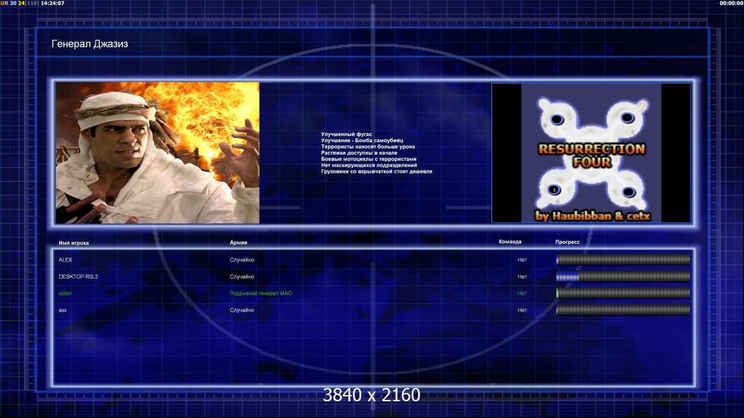Image resolution: width=744 pixels, height=418 pixels.
Task: Click 'Растяжки доступны в начале' line
Action: [x=359, y=153]
